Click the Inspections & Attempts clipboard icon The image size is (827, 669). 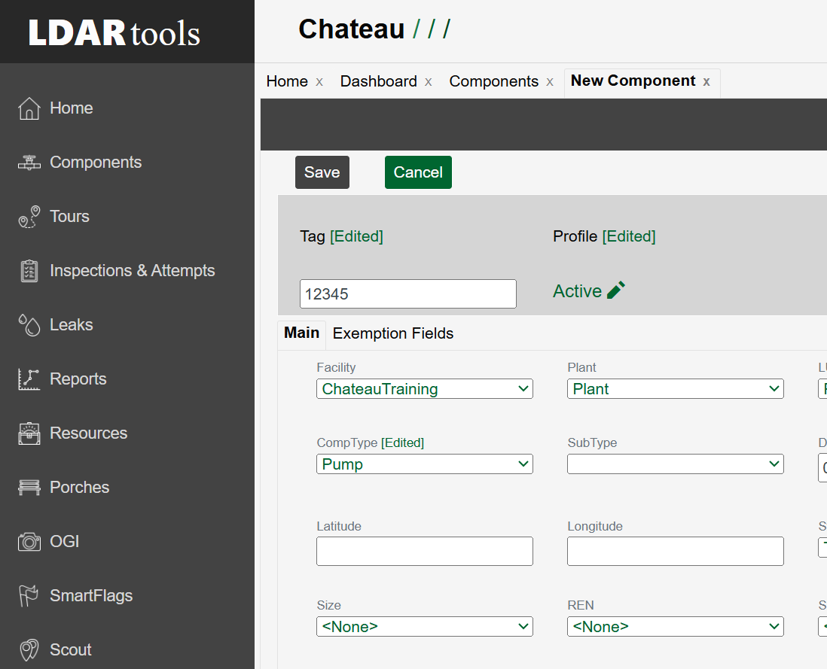tap(29, 271)
